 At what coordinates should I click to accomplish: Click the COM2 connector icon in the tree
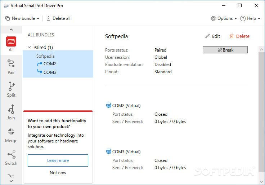[40, 64]
